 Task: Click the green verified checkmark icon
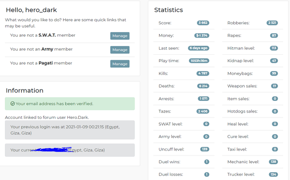tap(12, 104)
